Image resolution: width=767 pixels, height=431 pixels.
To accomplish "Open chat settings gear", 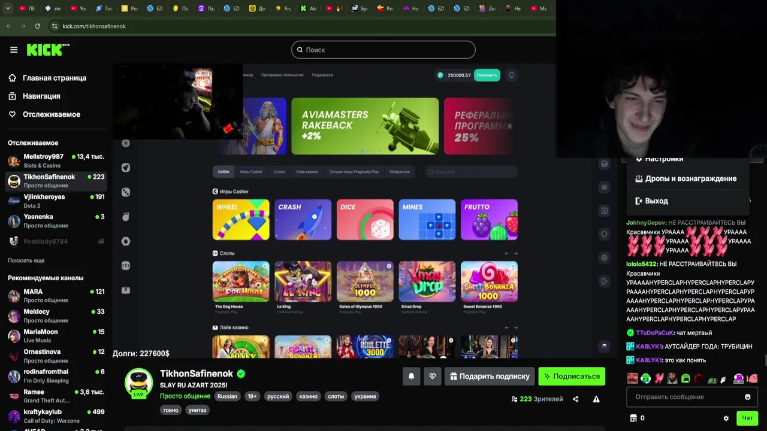I will pos(726,418).
